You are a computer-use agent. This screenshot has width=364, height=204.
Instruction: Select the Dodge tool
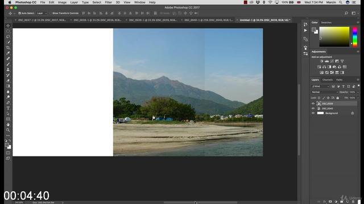pyautogui.click(x=8, y=97)
